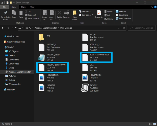Screen dimensions: 157x126
Task: Select the traveller JSON file
Action: [90, 88]
